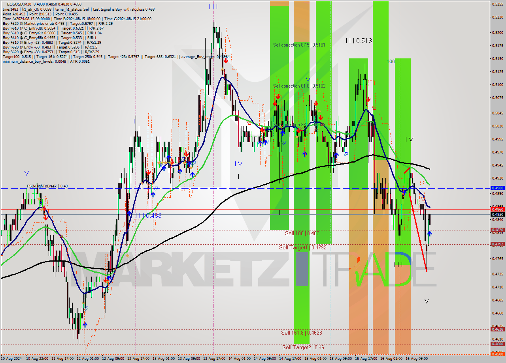Click the 0.4628 price level tag
506x363 pixels.
coord(497,329)
